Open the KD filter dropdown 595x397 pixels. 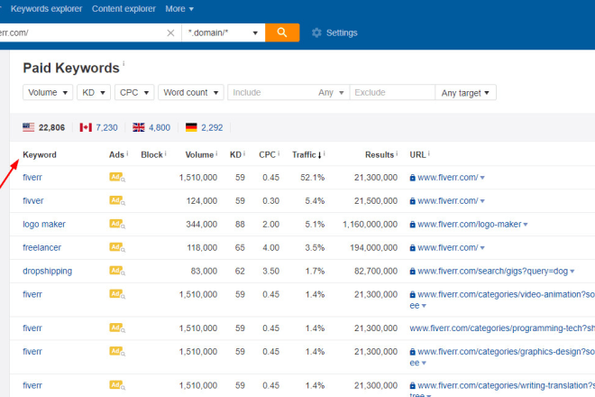94,92
